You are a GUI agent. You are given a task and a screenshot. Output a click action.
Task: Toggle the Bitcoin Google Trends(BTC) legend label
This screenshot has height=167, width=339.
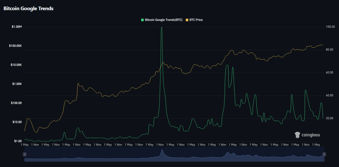click(163, 20)
